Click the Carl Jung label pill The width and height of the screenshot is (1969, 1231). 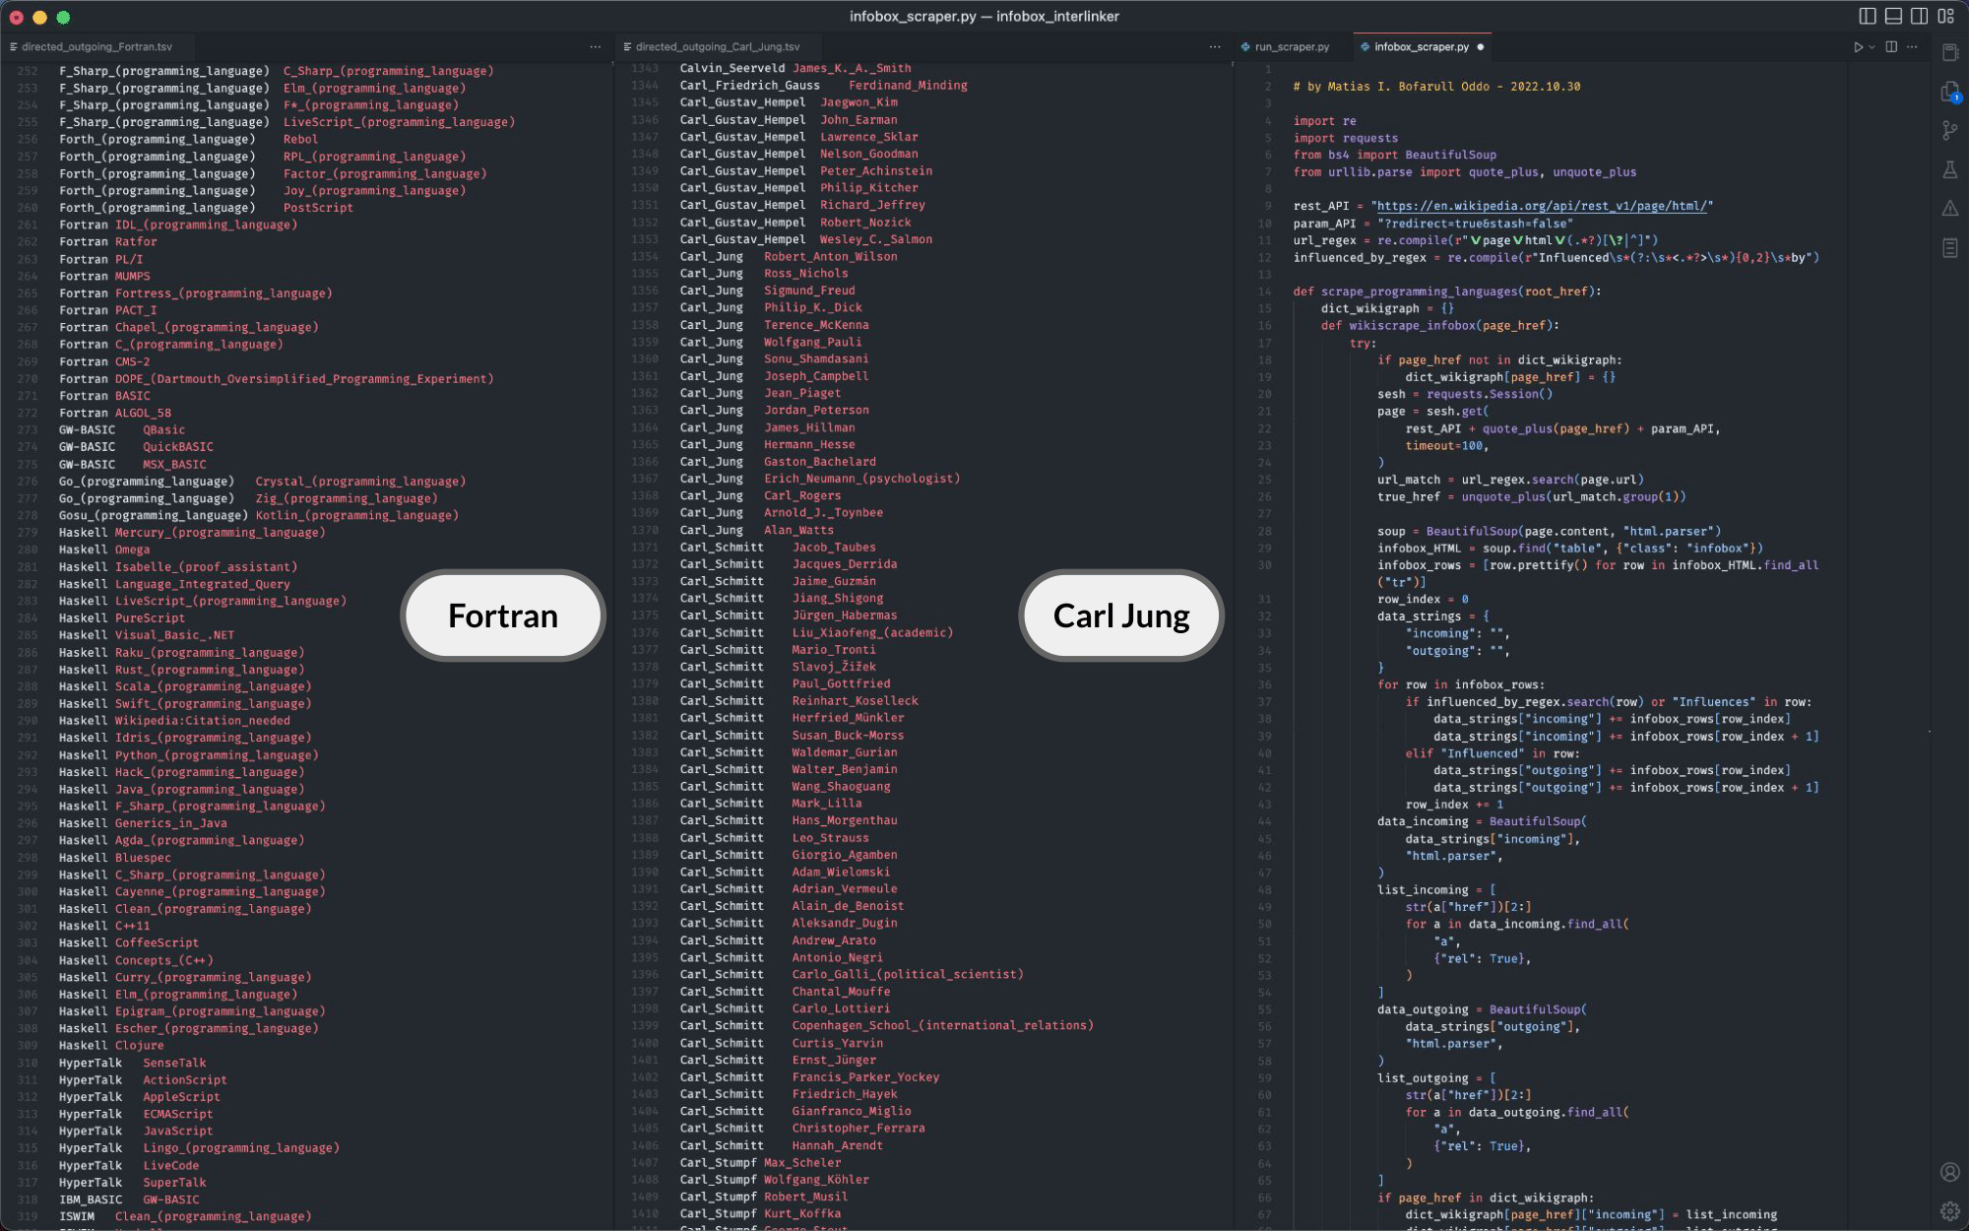(1121, 616)
